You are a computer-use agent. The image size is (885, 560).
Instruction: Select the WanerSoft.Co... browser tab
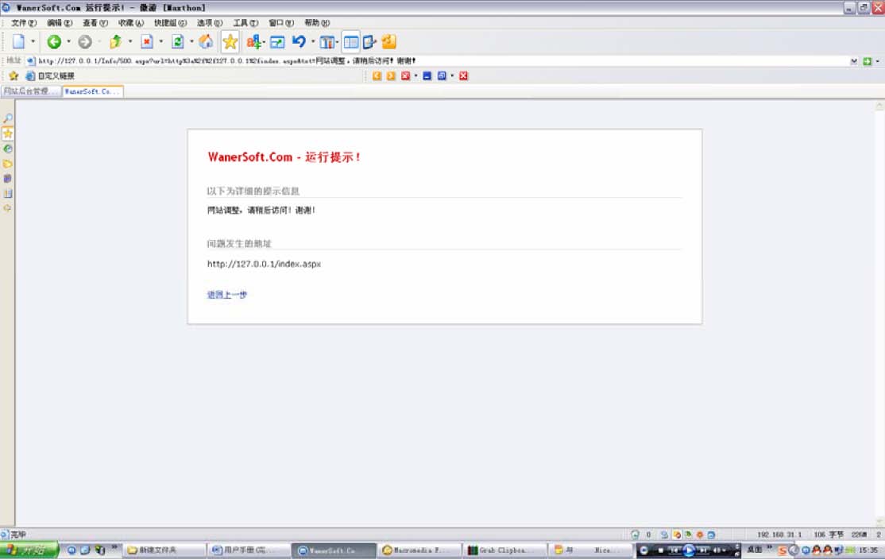tap(93, 91)
